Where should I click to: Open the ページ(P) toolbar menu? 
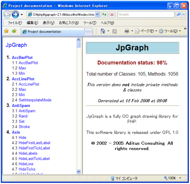pyautogui.click(x=146, y=31)
